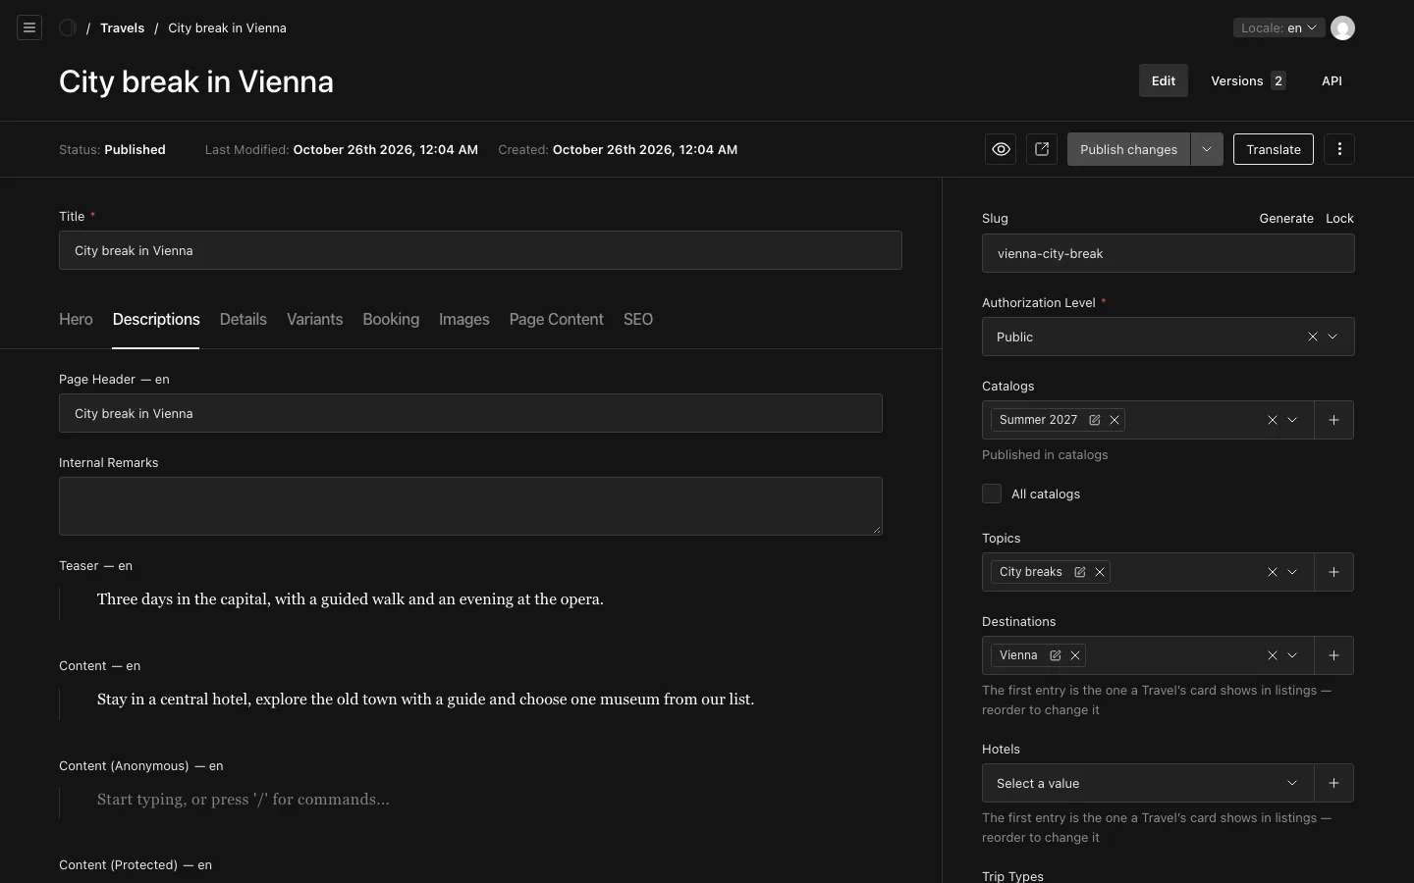The image size is (1414, 883).
Task: Switch to the SEO tab
Action: coord(638,319)
